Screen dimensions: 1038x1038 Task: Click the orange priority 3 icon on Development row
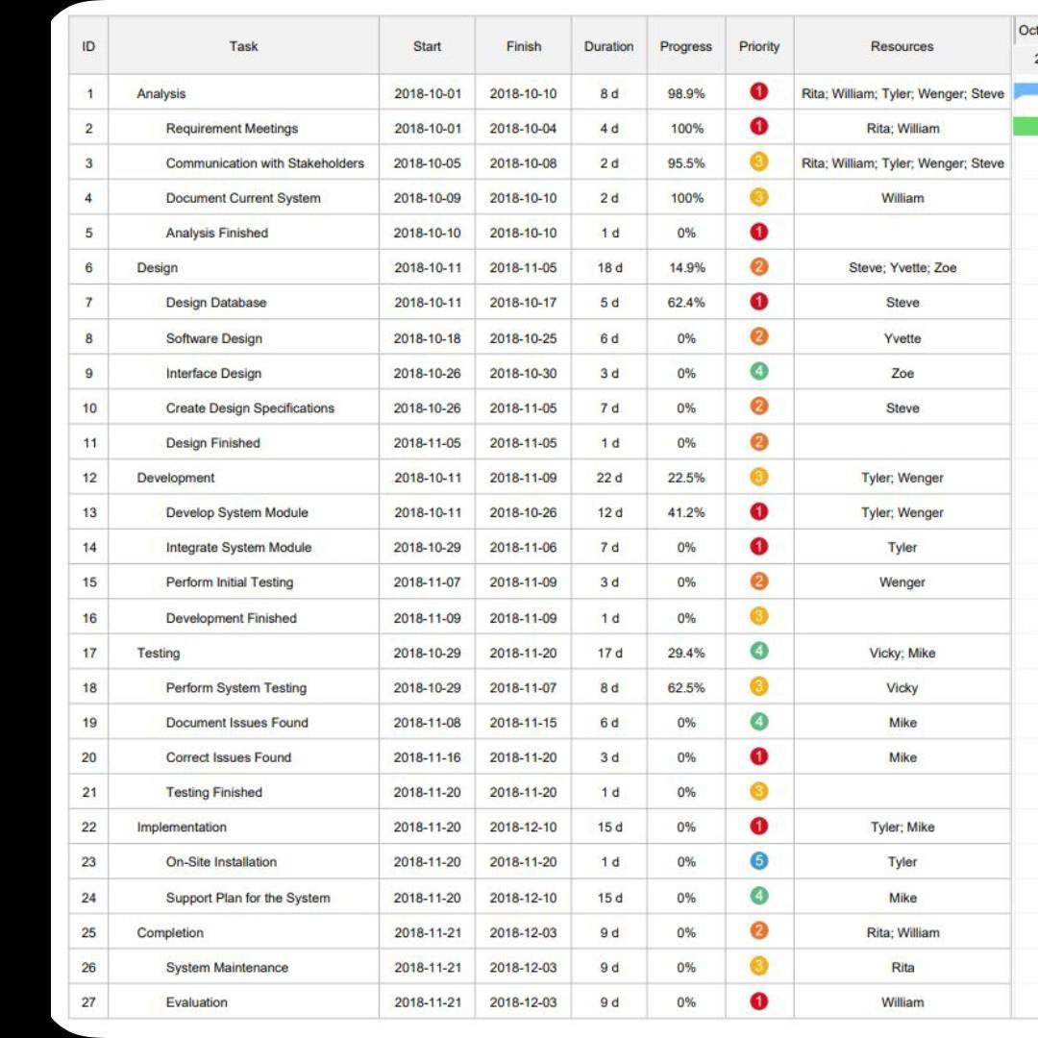pyautogui.click(x=757, y=478)
